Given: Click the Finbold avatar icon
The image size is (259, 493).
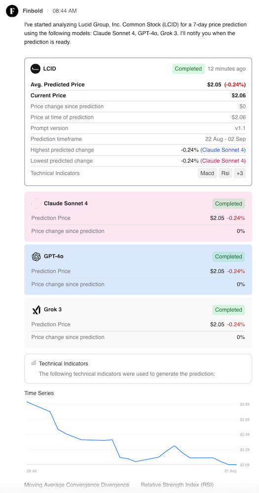Looking at the screenshot, I should [12, 11].
